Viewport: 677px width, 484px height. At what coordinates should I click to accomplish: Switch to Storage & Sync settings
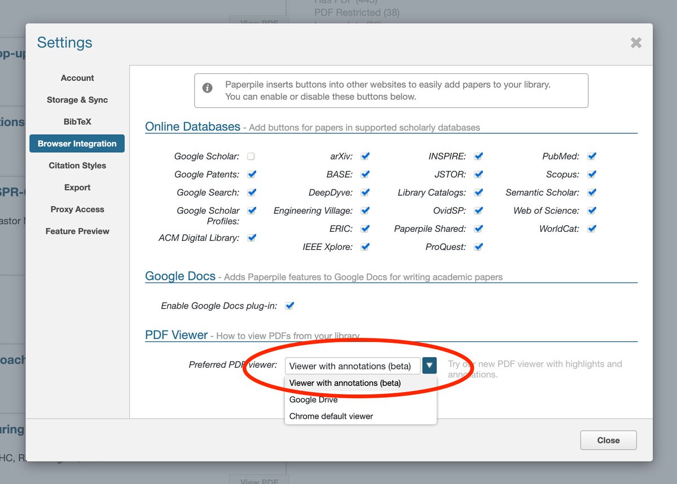coord(77,100)
